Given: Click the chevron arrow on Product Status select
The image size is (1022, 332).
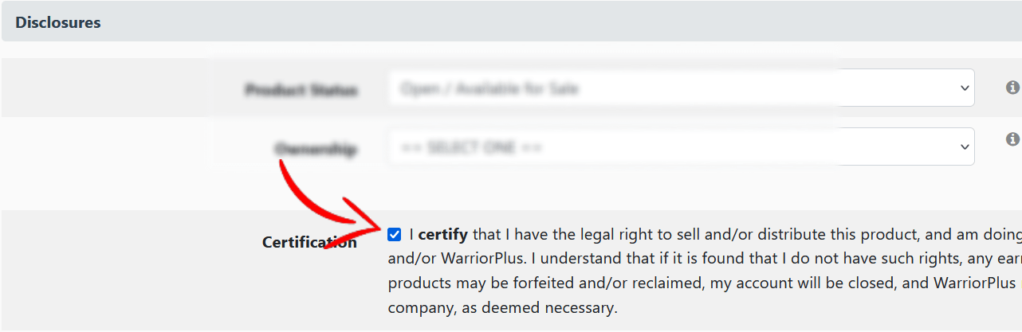Looking at the screenshot, I should [965, 88].
